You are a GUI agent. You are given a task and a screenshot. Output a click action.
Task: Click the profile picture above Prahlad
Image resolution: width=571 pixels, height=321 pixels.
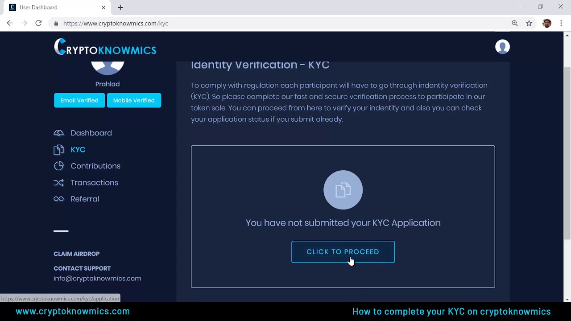tap(108, 68)
